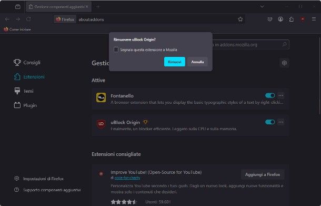Open the Firefox account icon

(280, 19)
